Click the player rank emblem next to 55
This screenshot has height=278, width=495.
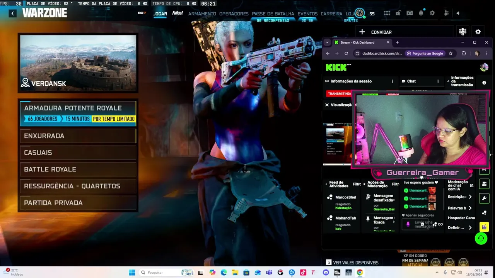[x=360, y=13]
